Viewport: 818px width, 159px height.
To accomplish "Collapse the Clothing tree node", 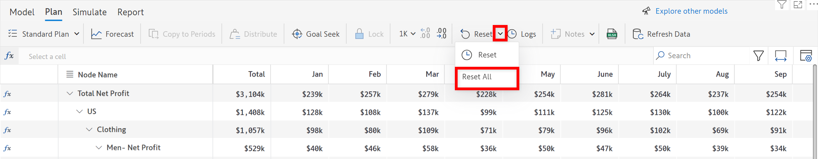I will [x=89, y=130].
